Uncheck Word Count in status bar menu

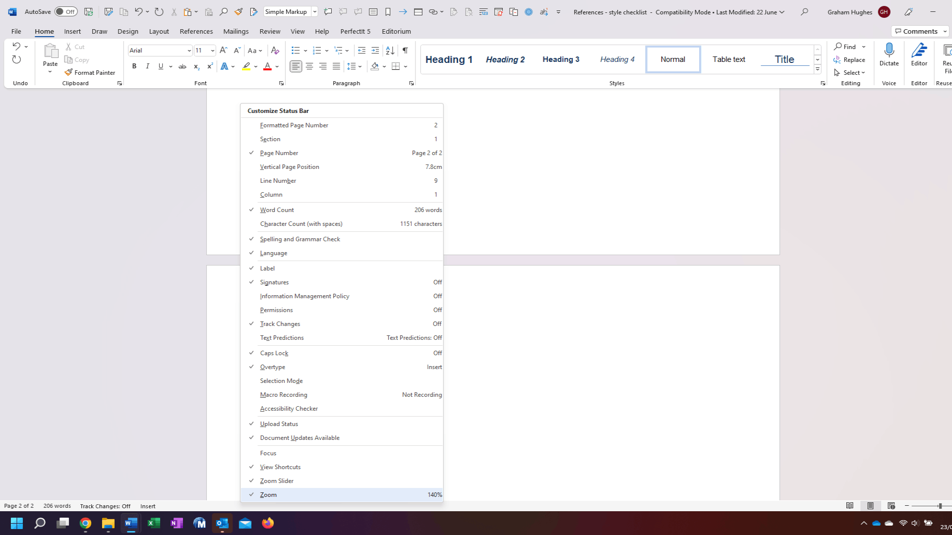342,210
